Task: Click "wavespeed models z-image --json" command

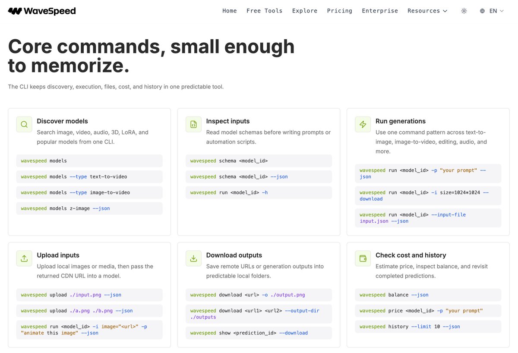Action: pos(89,208)
